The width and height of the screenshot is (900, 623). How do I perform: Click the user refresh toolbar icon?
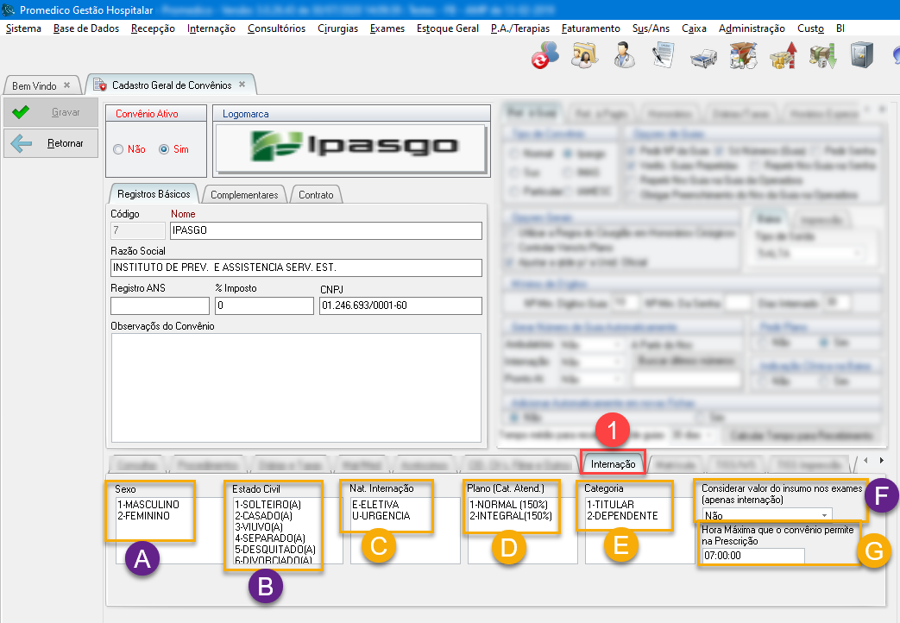click(544, 56)
